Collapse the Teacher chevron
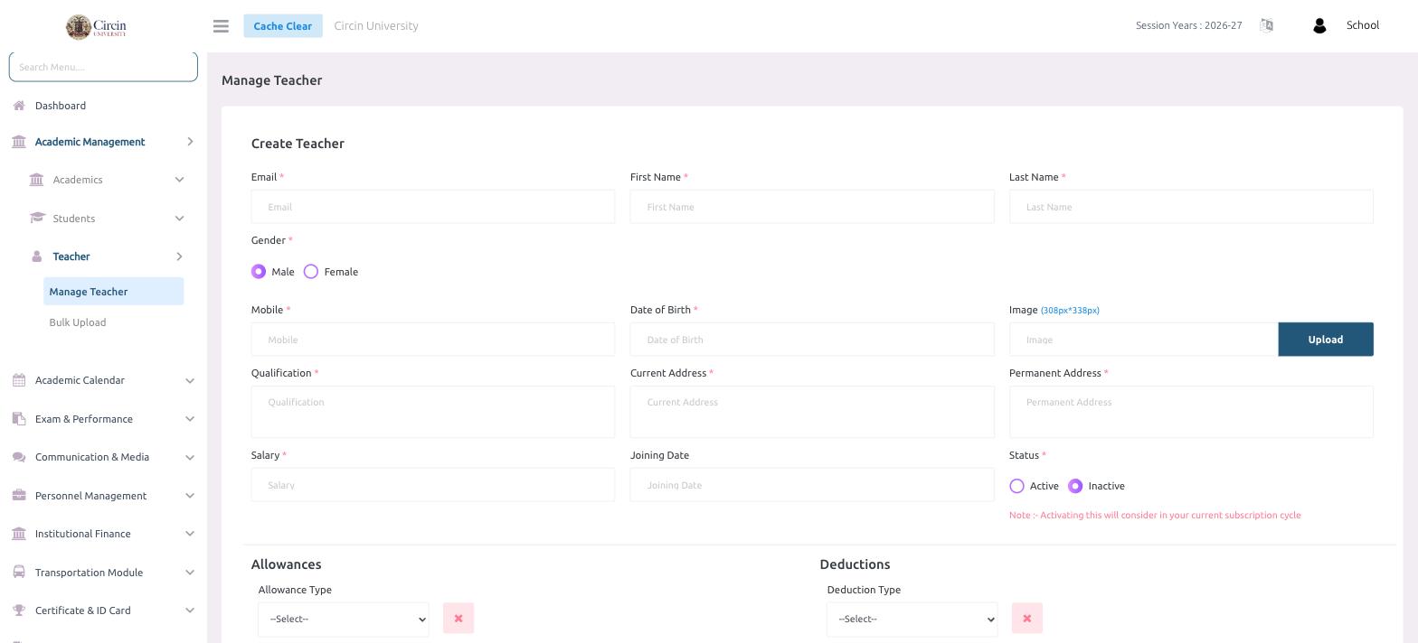 [x=179, y=256]
